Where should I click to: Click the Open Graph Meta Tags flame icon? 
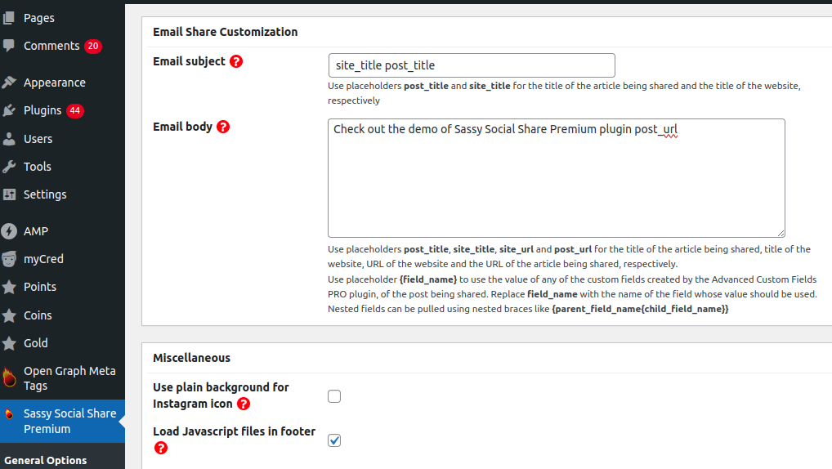pyautogui.click(x=9, y=377)
